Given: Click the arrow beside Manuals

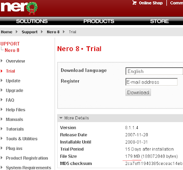Looking at the screenshot, I should [2, 119].
